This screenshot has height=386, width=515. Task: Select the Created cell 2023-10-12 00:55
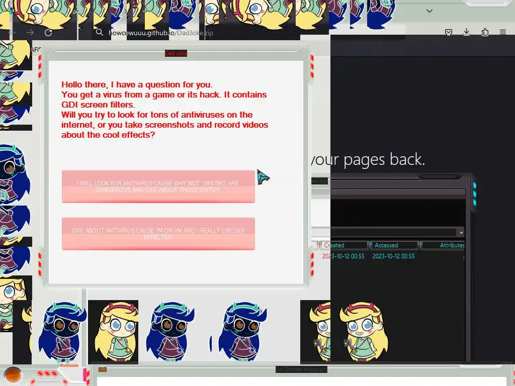click(x=343, y=256)
